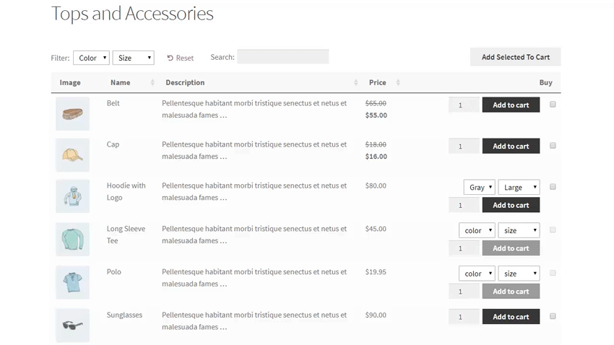
Task: Open the Hoodie Gray color dropdown
Action: pos(479,188)
